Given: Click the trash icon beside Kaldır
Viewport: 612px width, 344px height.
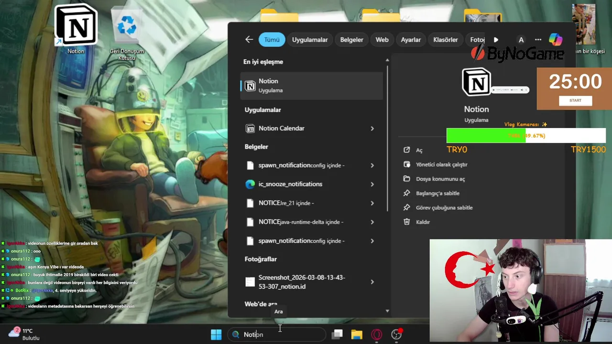Looking at the screenshot, I should 406,222.
